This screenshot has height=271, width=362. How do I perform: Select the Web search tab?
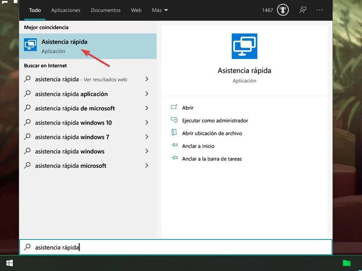[x=136, y=10]
